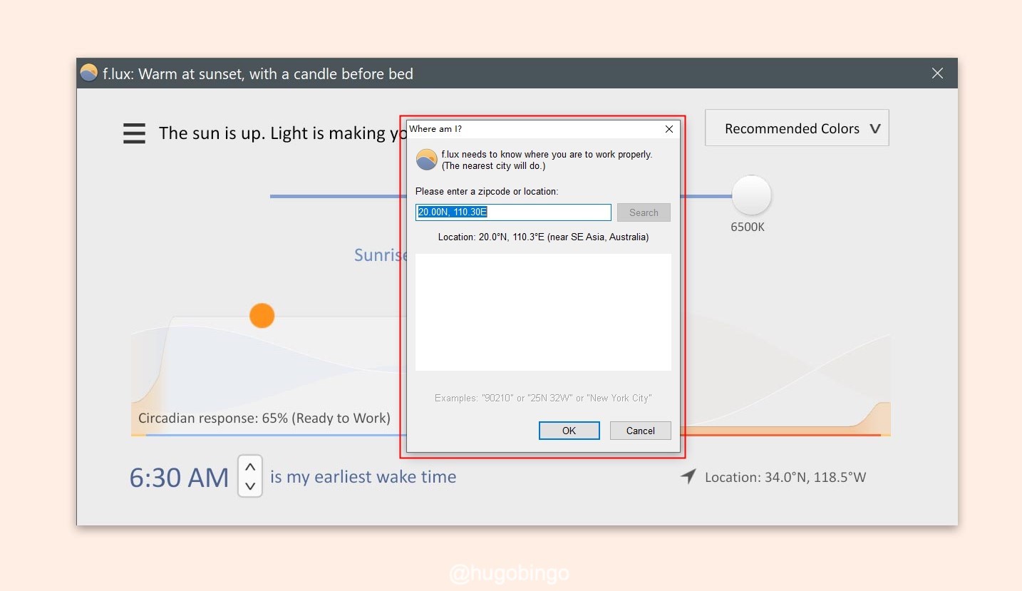
Task: Click the location arrow icon
Action: (x=688, y=477)
